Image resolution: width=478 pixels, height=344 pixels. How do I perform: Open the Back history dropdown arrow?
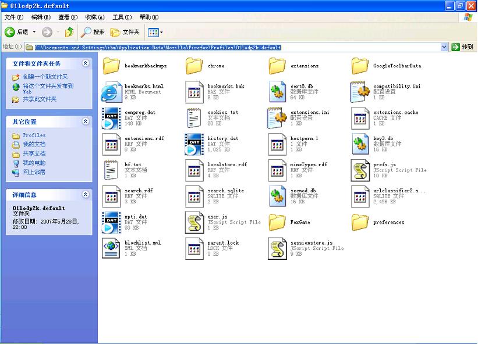(x=34, y=32)
